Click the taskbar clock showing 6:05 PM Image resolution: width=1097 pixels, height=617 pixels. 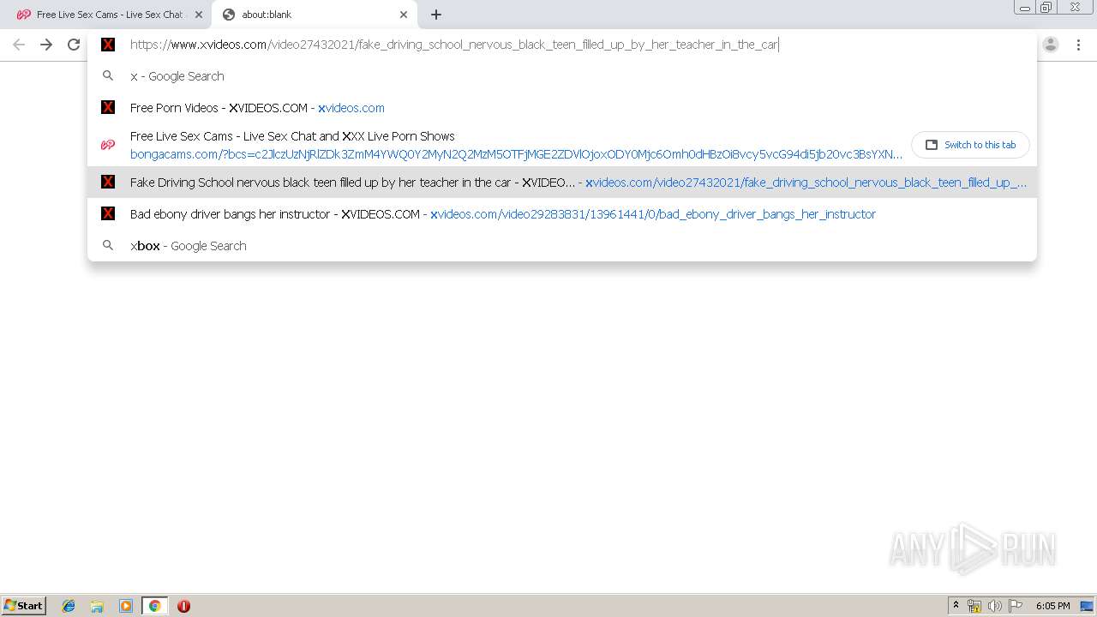click(1052, 606)
